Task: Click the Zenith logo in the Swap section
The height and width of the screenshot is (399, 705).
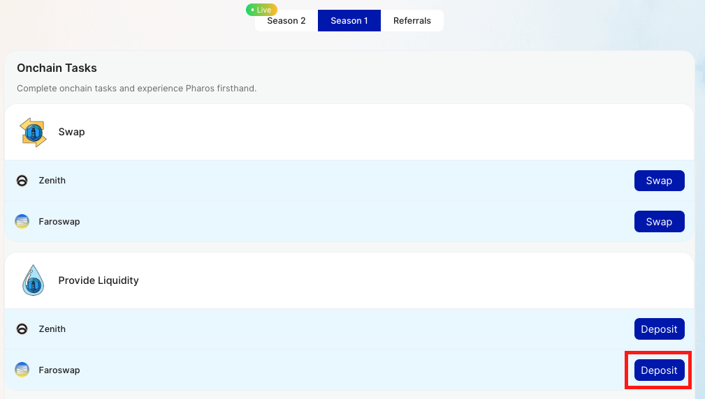Action: [22, 181]
